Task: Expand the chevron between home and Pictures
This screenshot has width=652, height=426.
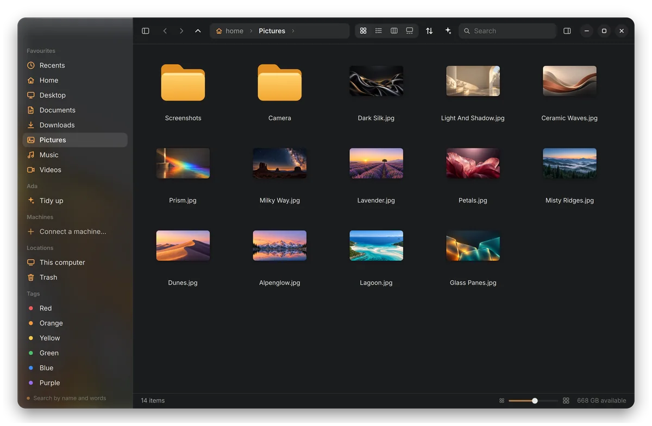Action: [x=252, y=31]
